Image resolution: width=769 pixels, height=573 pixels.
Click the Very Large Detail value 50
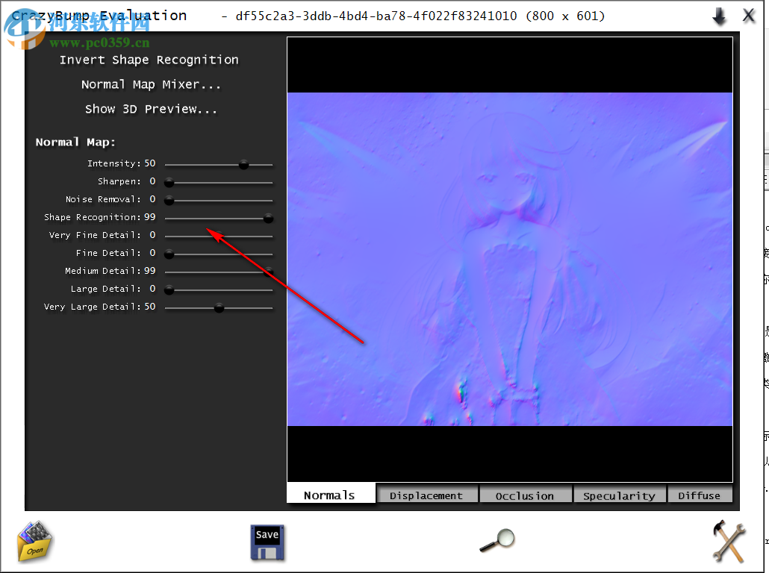point(149,307)
